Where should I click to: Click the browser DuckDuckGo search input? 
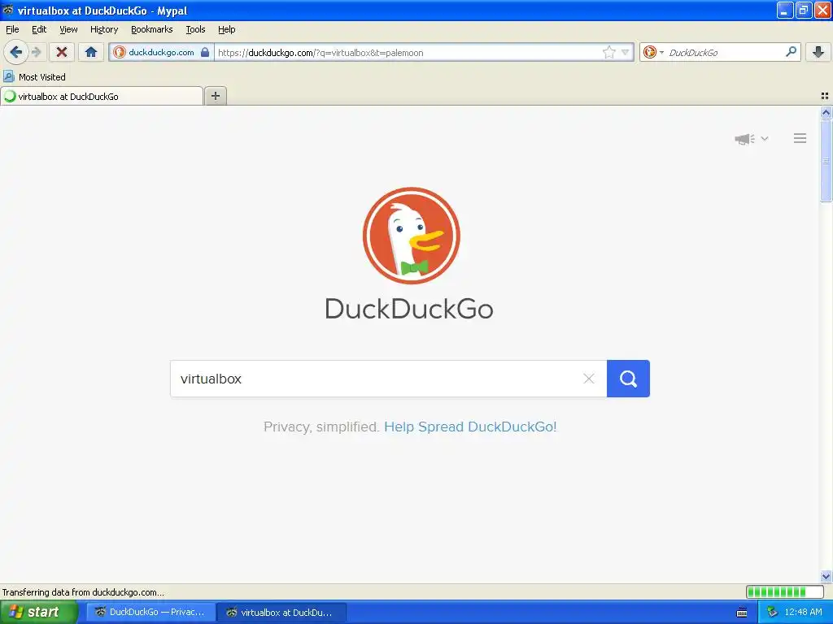click(722, 53)
